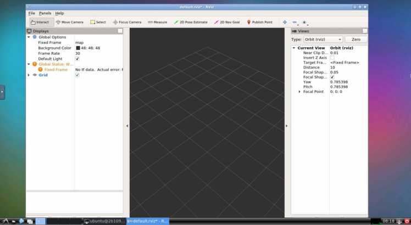Expand the Focal Point property
The height and width of the screenshot is (225, 411).
pos(299,92)
